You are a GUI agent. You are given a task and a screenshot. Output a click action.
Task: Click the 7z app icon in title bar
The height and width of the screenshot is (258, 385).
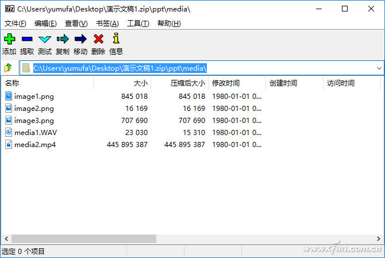(x=10, y=9)
